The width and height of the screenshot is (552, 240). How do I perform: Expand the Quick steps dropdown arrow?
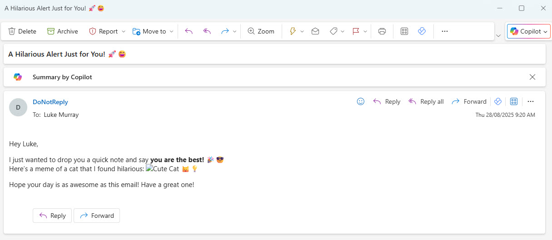[x=302, y=31]
